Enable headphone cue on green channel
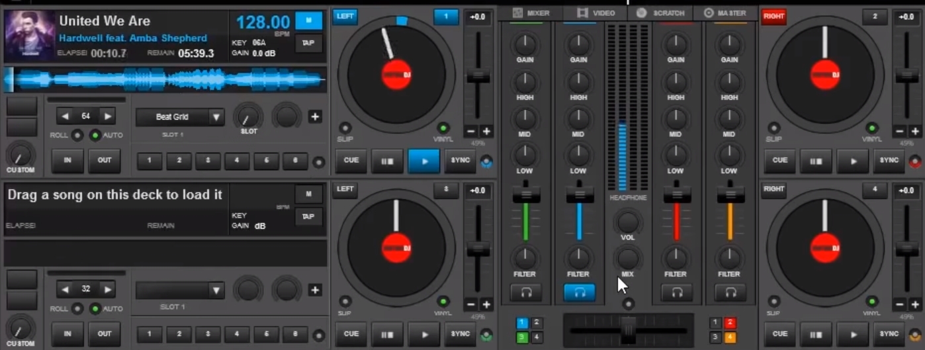Viewport: 925px width, 350px height. [x=526, y=292]
